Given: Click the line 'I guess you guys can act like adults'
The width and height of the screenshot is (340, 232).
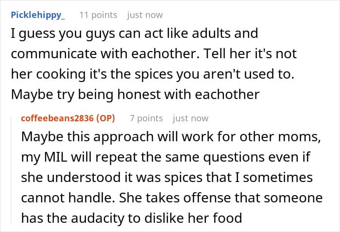Looking at the screenshot, I should tap(134, 34).
